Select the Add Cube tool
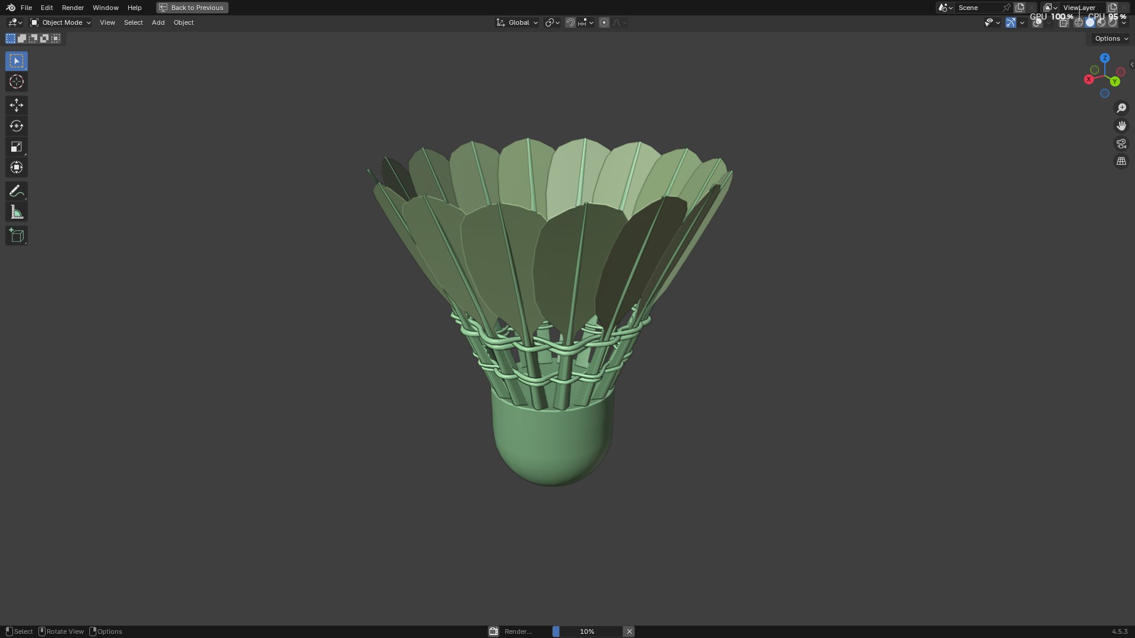Viewport: 1135px width, 638px height. tap(17, 236)
